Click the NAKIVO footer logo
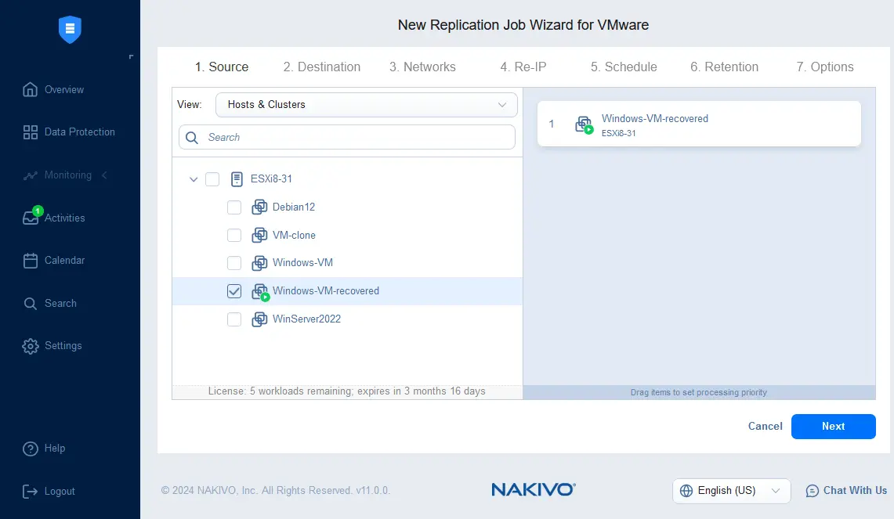This screenshot has height=519, width=894. (534, 489)
